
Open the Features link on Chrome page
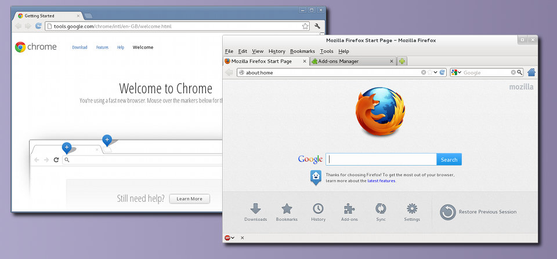pyautogui.click(x=102, y=47)
